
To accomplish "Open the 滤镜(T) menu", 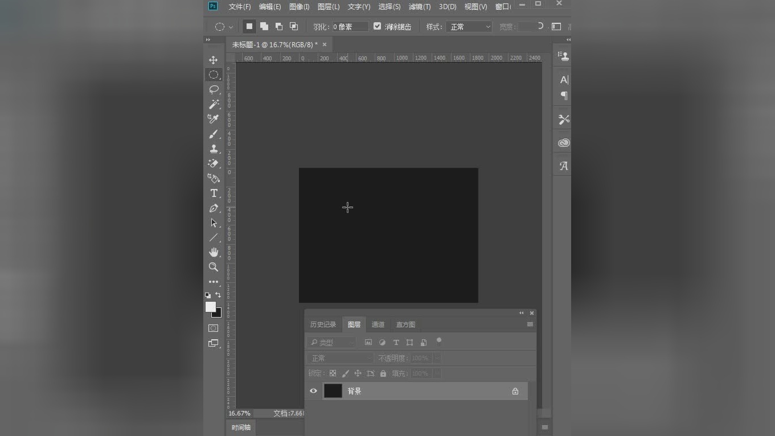I will [x=420, y=7].
